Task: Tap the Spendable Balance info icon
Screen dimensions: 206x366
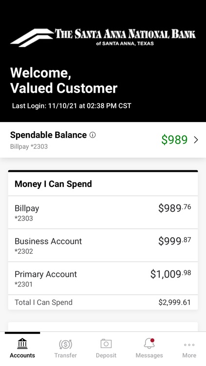Action: 93,135
